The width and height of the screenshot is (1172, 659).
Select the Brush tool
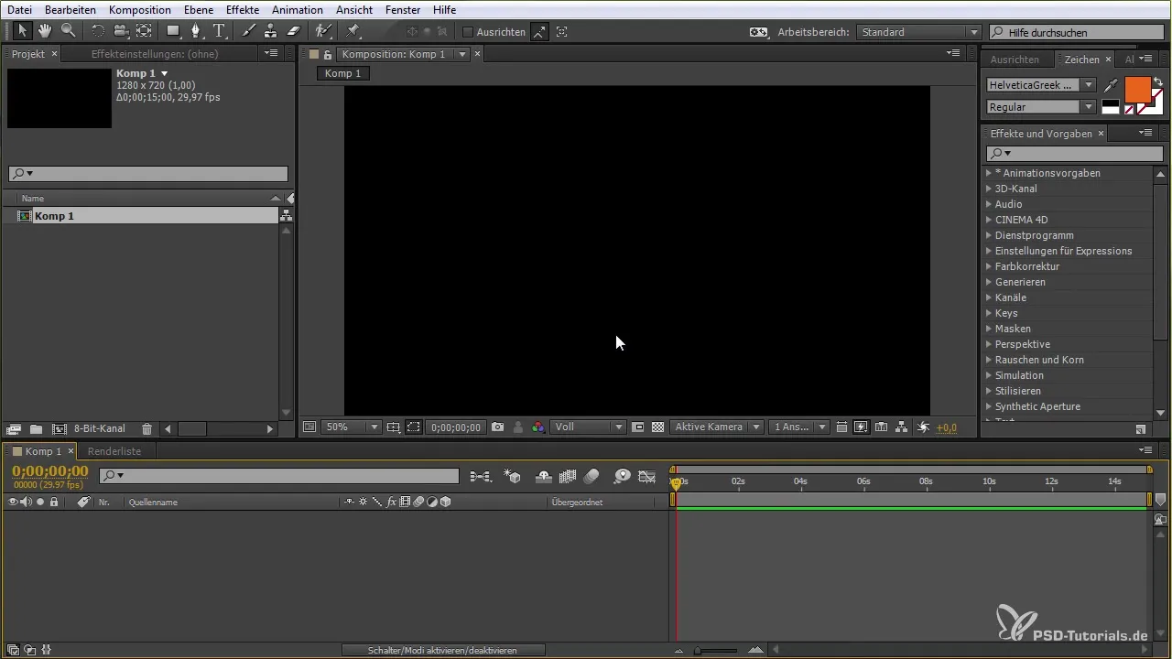coord(249,31)
